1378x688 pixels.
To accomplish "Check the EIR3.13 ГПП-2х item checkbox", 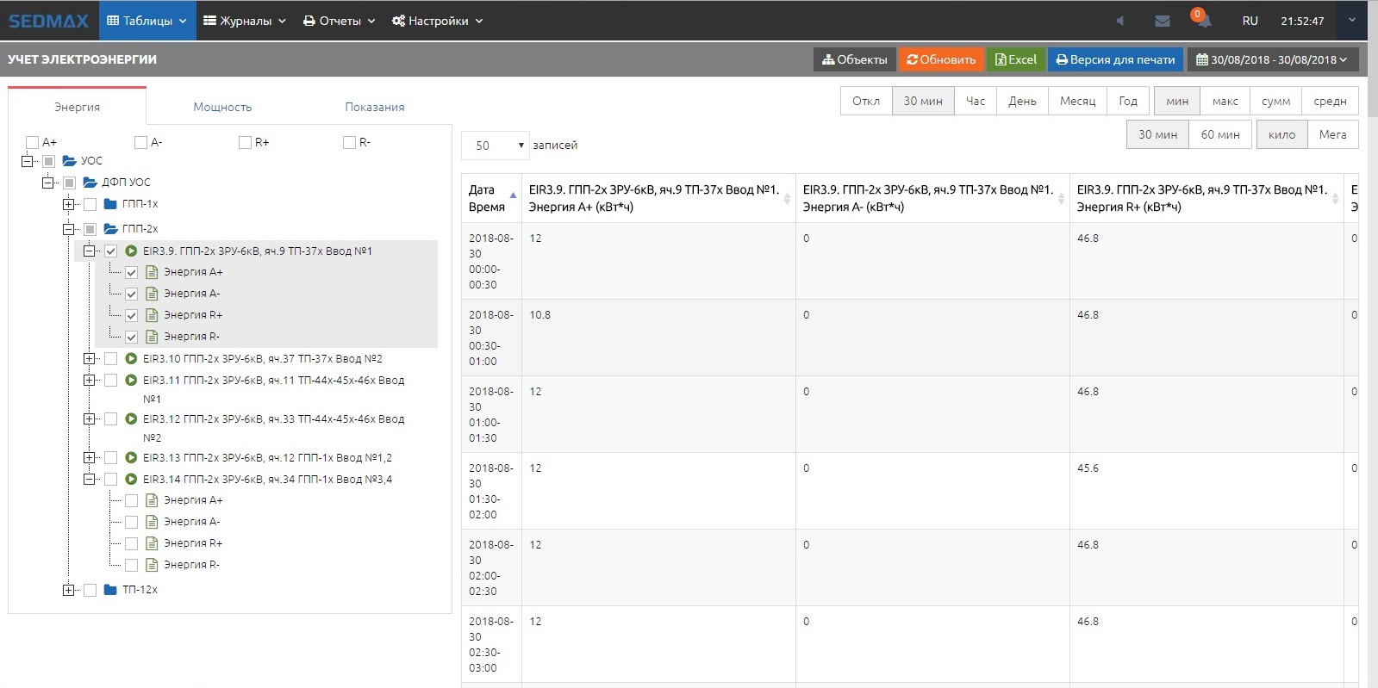I will pyautogui.click(x=110, y=458).
